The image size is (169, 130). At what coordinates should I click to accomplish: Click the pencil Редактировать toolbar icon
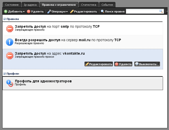72,11
